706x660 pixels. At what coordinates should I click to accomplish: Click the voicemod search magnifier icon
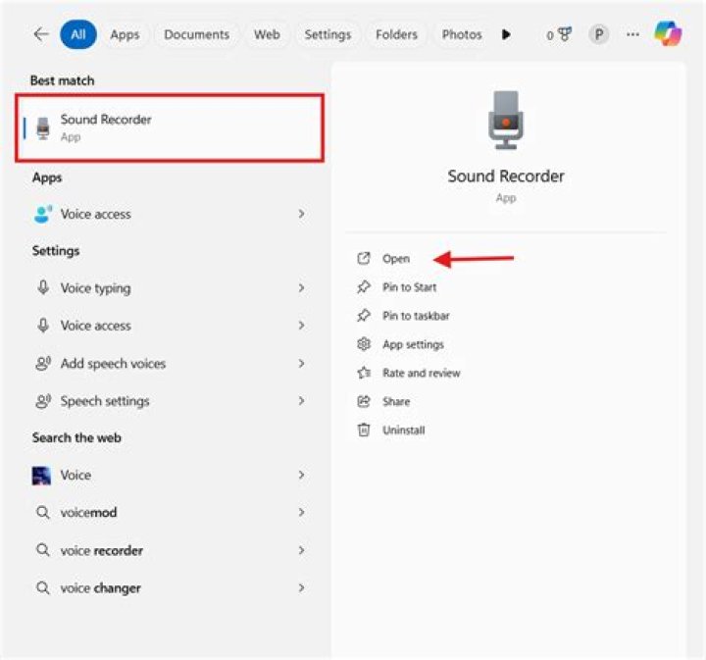[x=43, y=512]
